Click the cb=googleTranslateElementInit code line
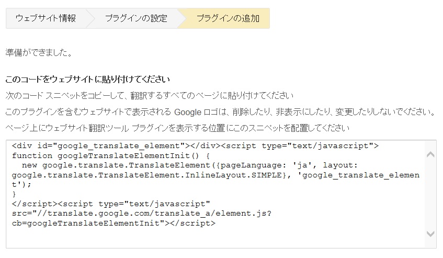The height and width of the screenshot is (258, 443). pos(88,223)
